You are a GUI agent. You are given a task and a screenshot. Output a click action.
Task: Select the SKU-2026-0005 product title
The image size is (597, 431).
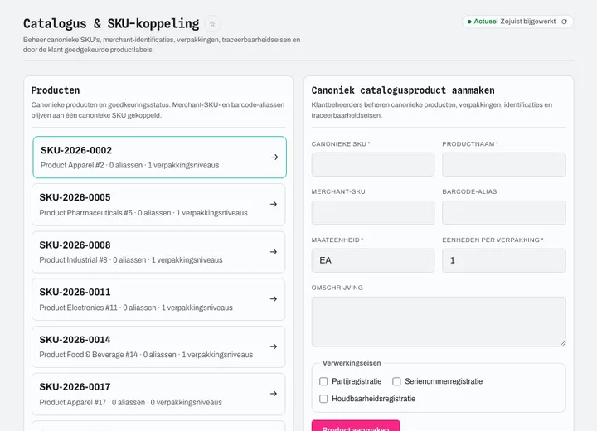(75, 197)
